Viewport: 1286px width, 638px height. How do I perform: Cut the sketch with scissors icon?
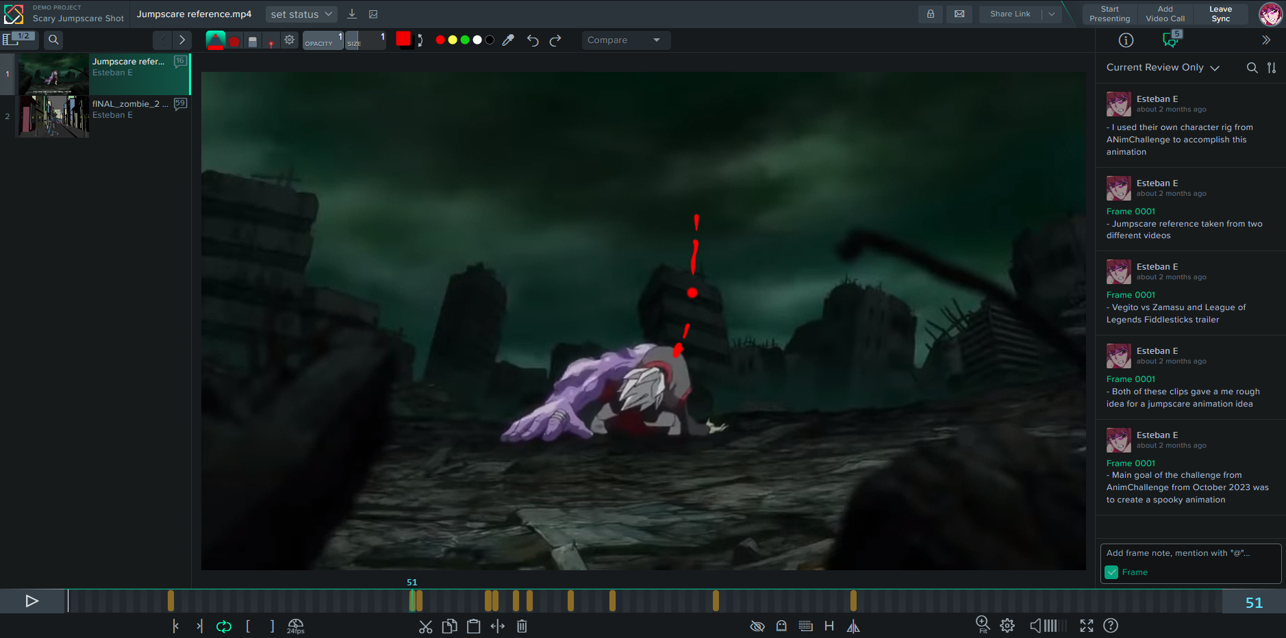425,626
